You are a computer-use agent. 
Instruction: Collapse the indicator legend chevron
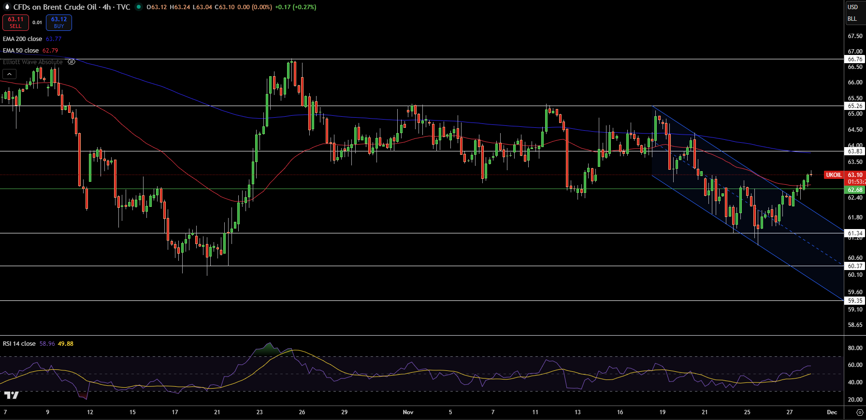(9, 74)
